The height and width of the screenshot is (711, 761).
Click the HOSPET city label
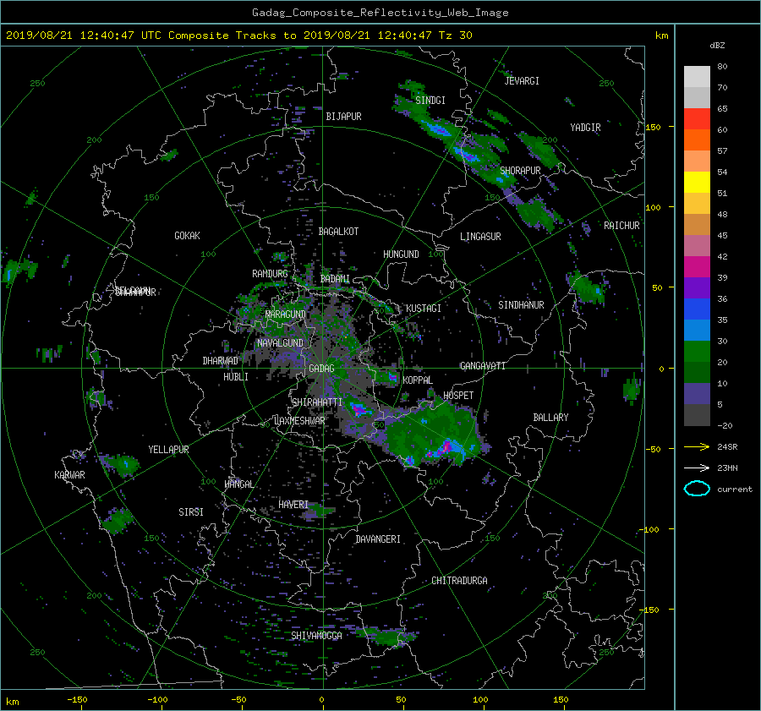click(x=458, y=396)
